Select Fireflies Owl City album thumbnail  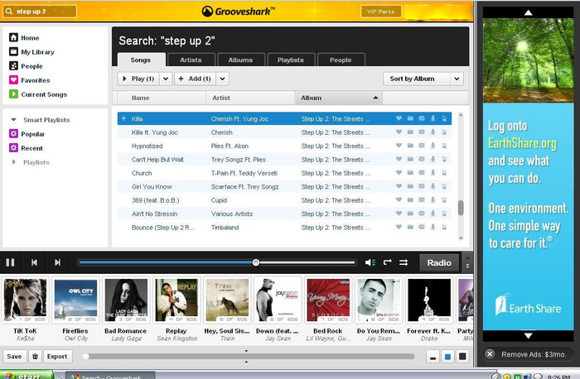(75, 300)
